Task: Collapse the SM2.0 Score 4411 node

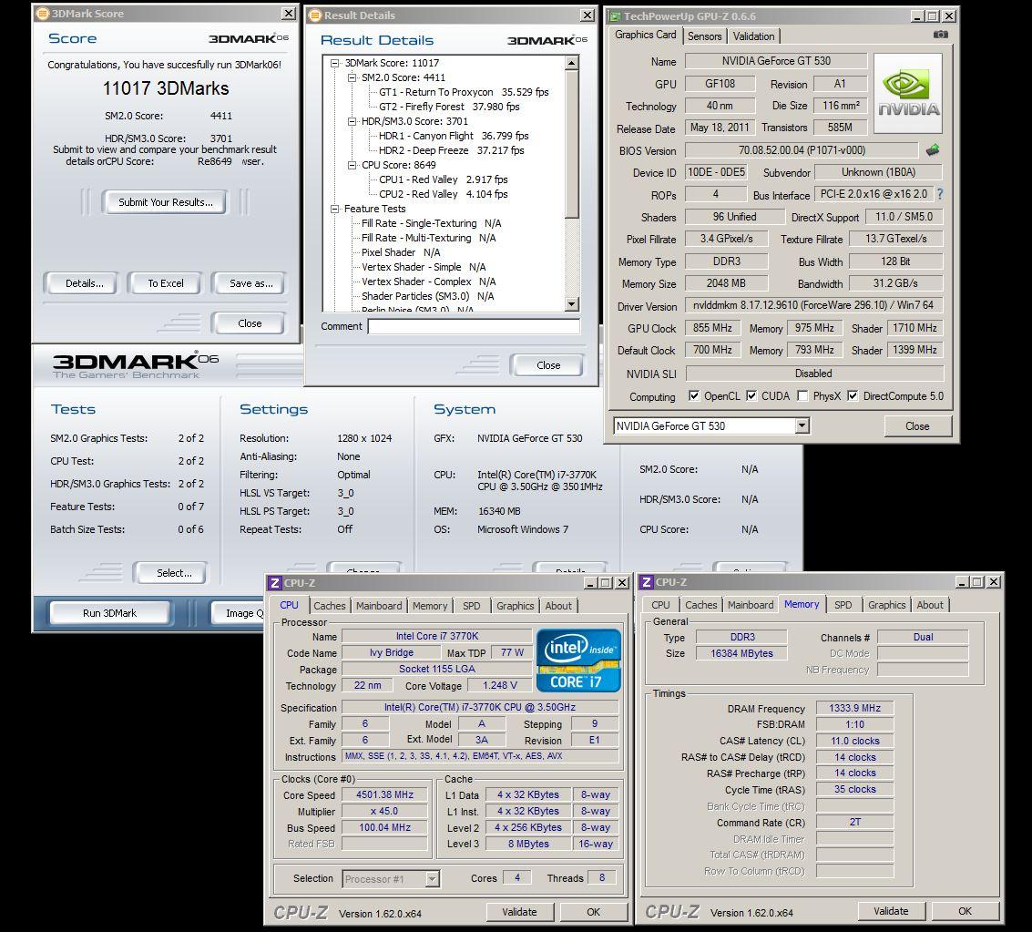Action: 352,77
